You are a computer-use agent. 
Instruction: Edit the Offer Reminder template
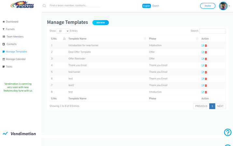click(203, 59)
